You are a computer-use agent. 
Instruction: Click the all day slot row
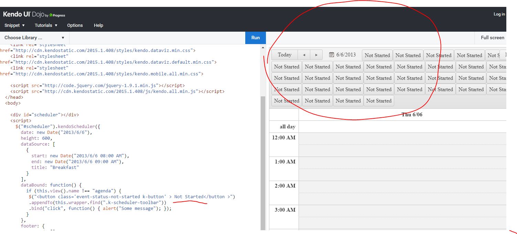(x=402, y=127)
